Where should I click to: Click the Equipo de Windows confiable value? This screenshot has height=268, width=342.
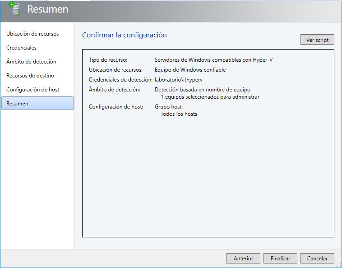click(x=190, y=70)
